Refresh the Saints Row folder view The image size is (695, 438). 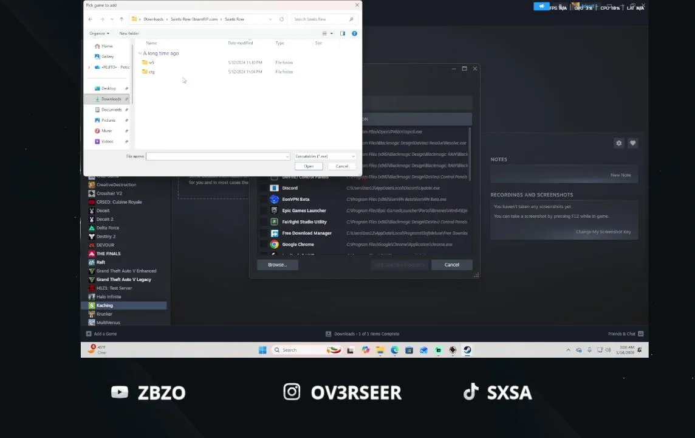281,19
